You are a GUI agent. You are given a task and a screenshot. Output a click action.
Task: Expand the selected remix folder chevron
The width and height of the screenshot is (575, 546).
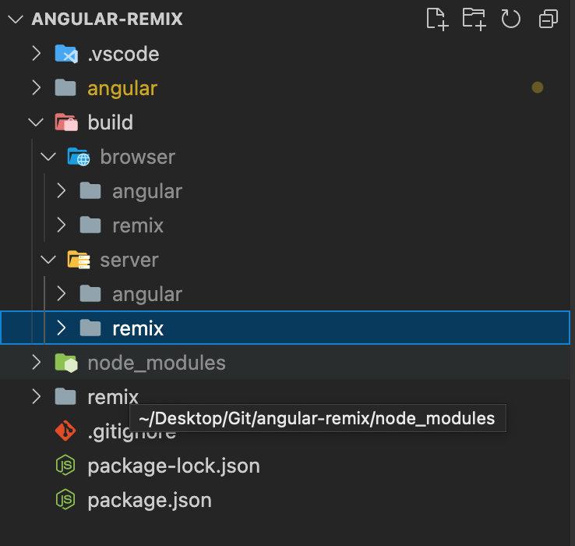(x=62, y=328)
